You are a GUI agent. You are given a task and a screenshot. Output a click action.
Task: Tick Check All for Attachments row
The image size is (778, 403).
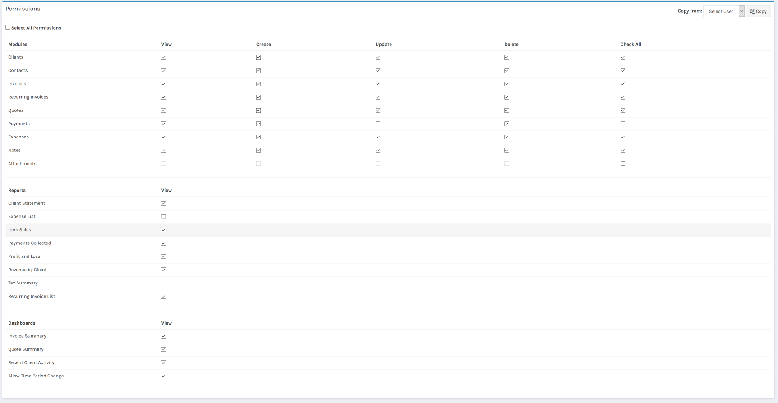click(623, 164)
